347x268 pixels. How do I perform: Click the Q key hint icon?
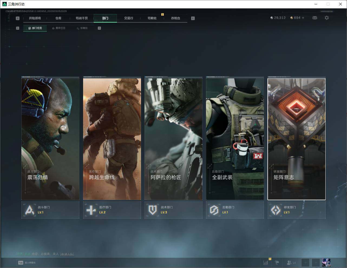point(18,18)
